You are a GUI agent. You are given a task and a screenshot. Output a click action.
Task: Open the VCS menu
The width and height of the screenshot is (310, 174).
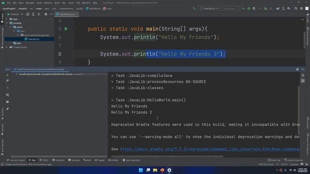pos(78,3)
